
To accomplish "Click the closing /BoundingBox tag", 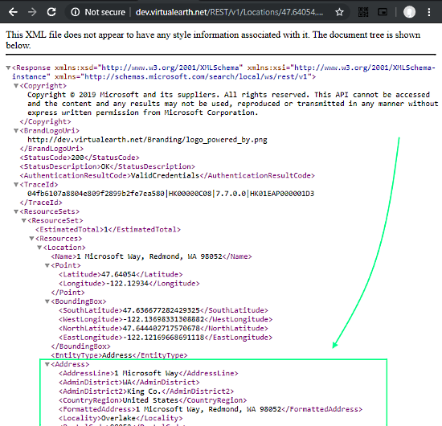I will tap(80, 346).
